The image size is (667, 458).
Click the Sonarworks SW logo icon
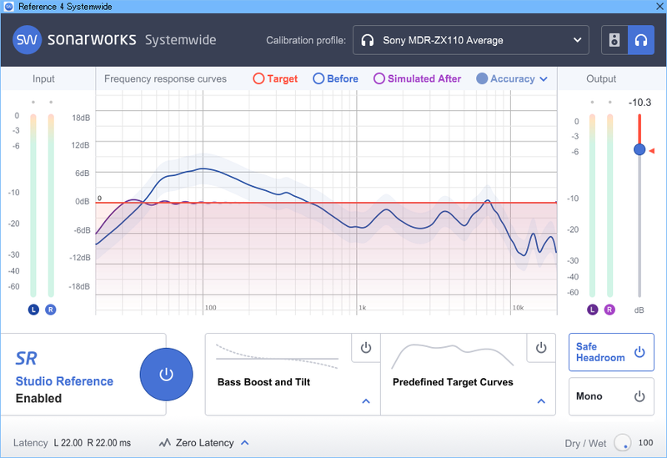27,40
